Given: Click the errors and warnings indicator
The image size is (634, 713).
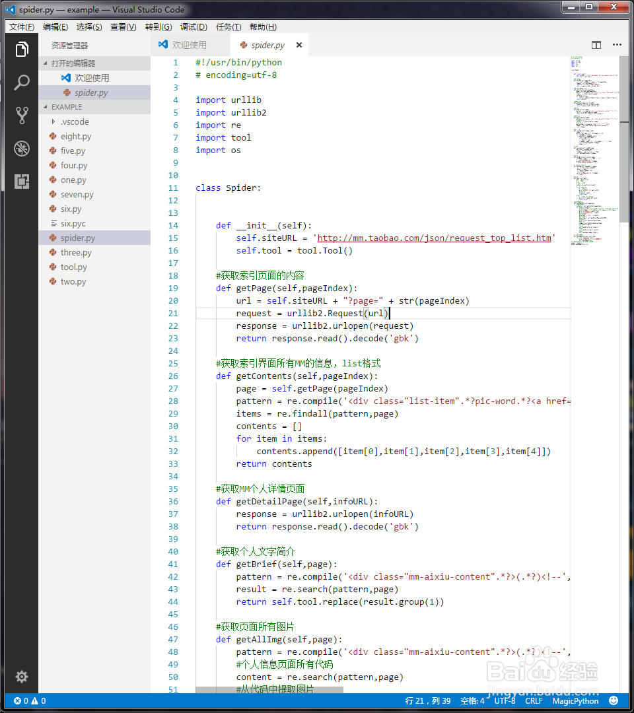Looking at the screenshot, I should coord(30,700).
